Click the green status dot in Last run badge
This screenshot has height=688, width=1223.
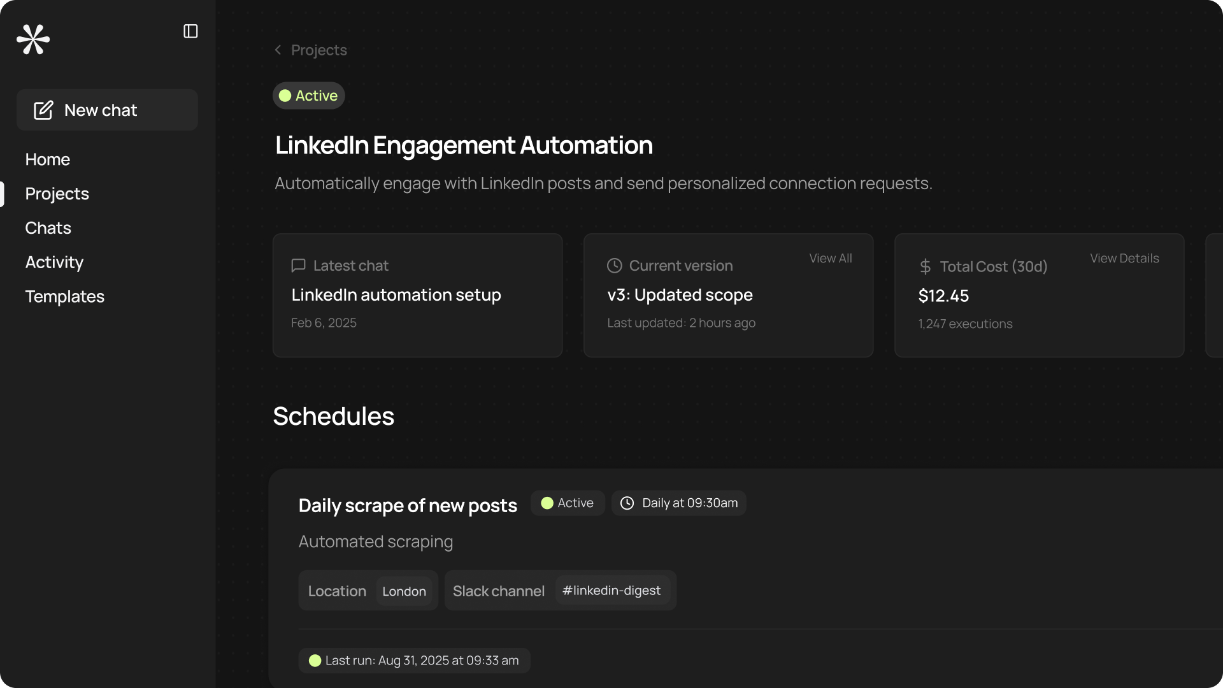click(x=315, y=661)
